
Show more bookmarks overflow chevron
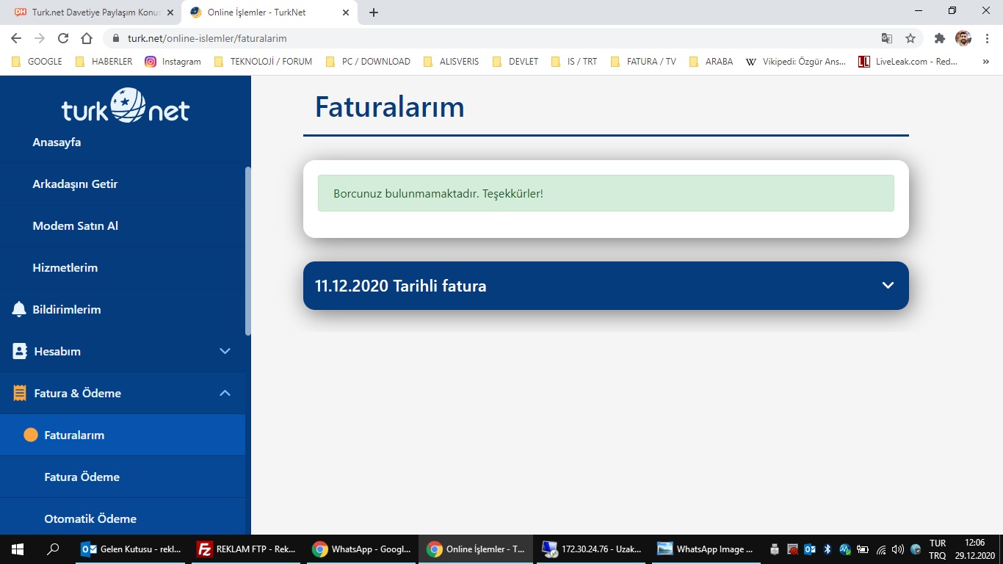click(986, 62)
